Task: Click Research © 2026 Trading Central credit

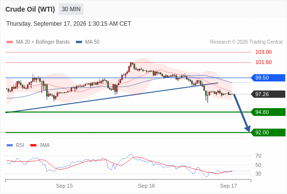Action: [x=246, y=42]
